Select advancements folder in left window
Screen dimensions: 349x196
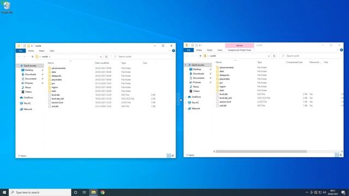pos(58,68)
